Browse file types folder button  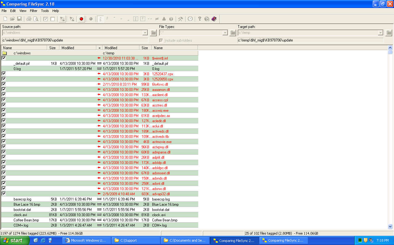pyautogui.click(x=233, y=33)
